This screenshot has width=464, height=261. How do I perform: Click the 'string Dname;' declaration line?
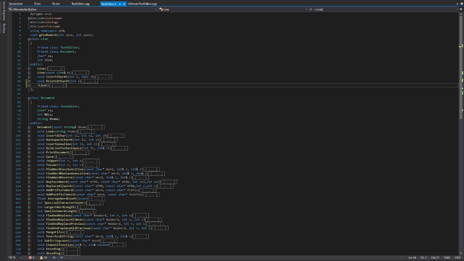pyautogui.click(x=49, y=119)
